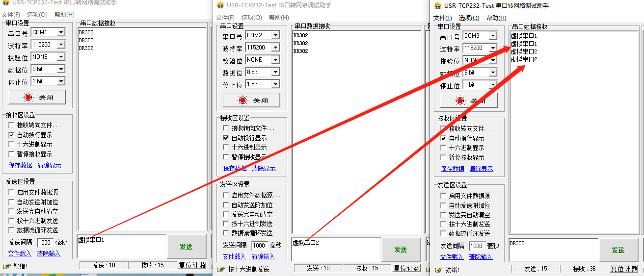Click the red indicator light in the COM1 window

point(28,98)
